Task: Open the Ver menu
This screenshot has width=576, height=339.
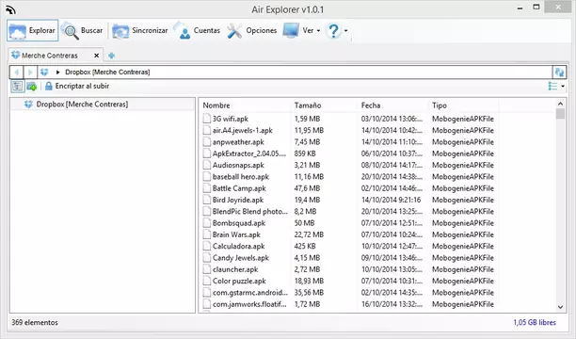Action: [x=301, y=30]
